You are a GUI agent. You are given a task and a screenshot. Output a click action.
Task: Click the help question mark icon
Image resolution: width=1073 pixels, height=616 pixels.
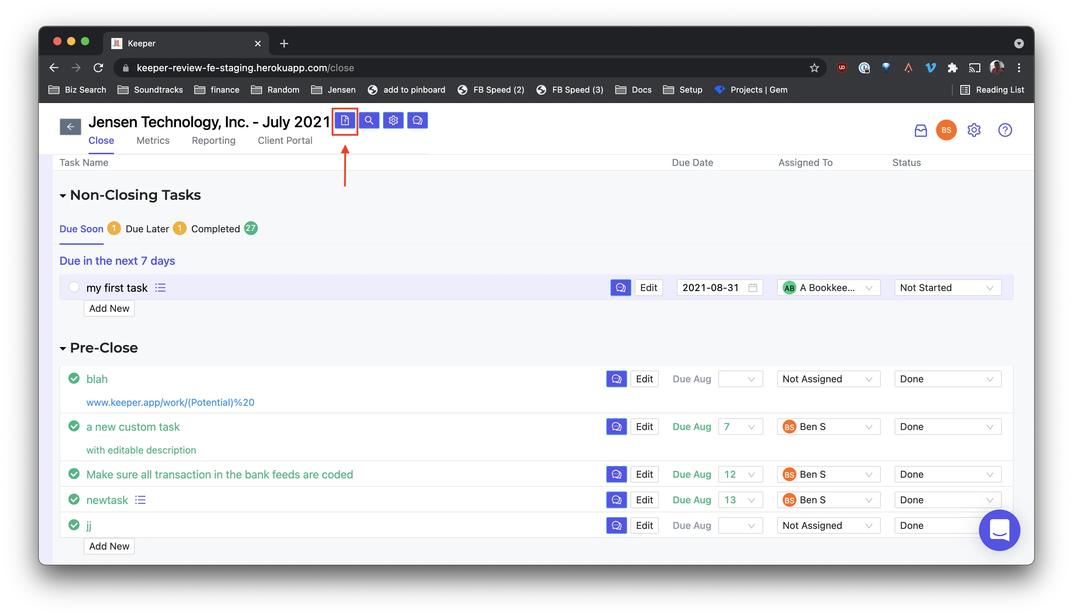[1005, 130]
